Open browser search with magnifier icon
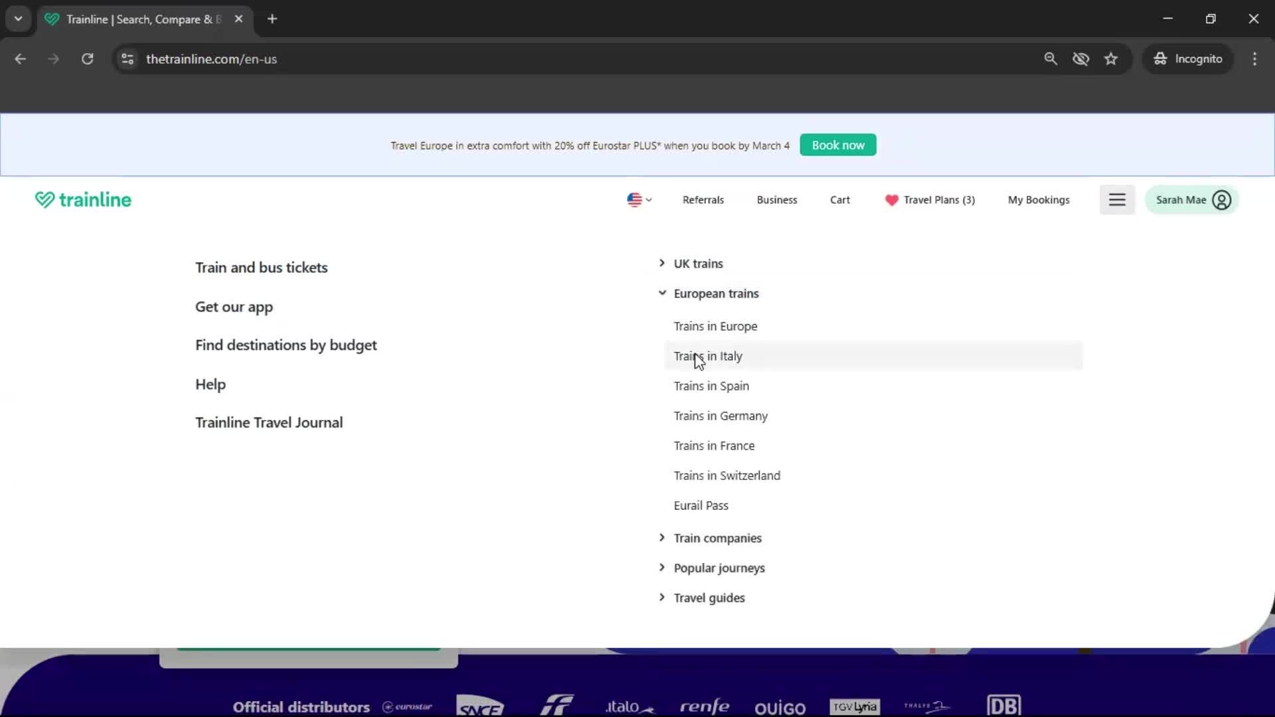This screenshot has height=717, width=1275. pos(1051,58)
